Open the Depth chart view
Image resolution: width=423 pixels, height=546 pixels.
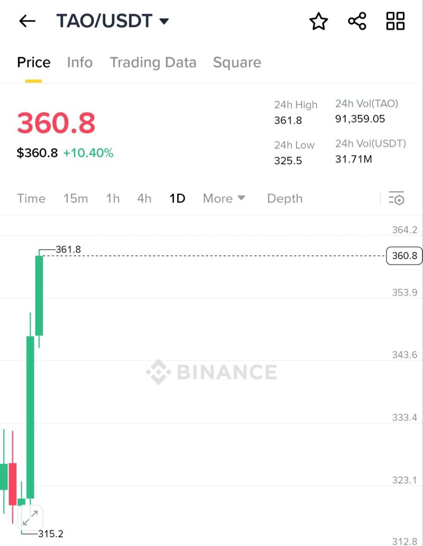point(284,198)
